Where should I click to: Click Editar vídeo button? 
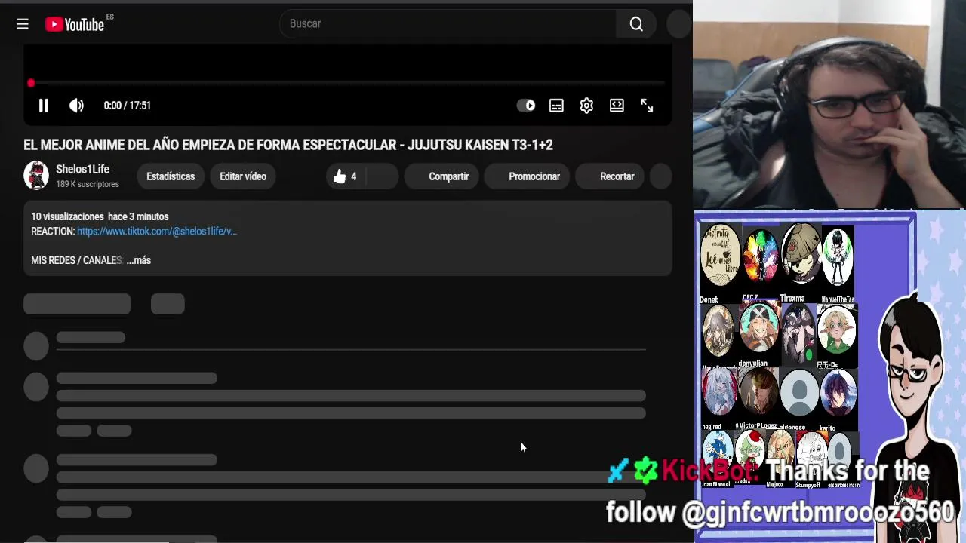[x=243, y=176]
